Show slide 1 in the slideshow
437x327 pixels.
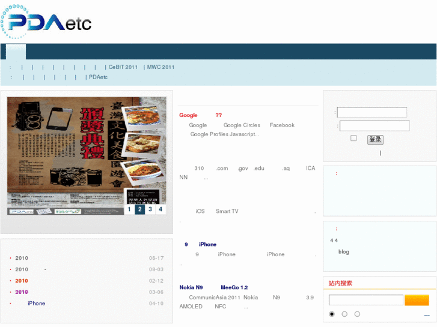click(x=129, y=209)
